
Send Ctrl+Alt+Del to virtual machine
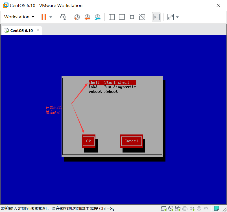[x=63, y=17]
